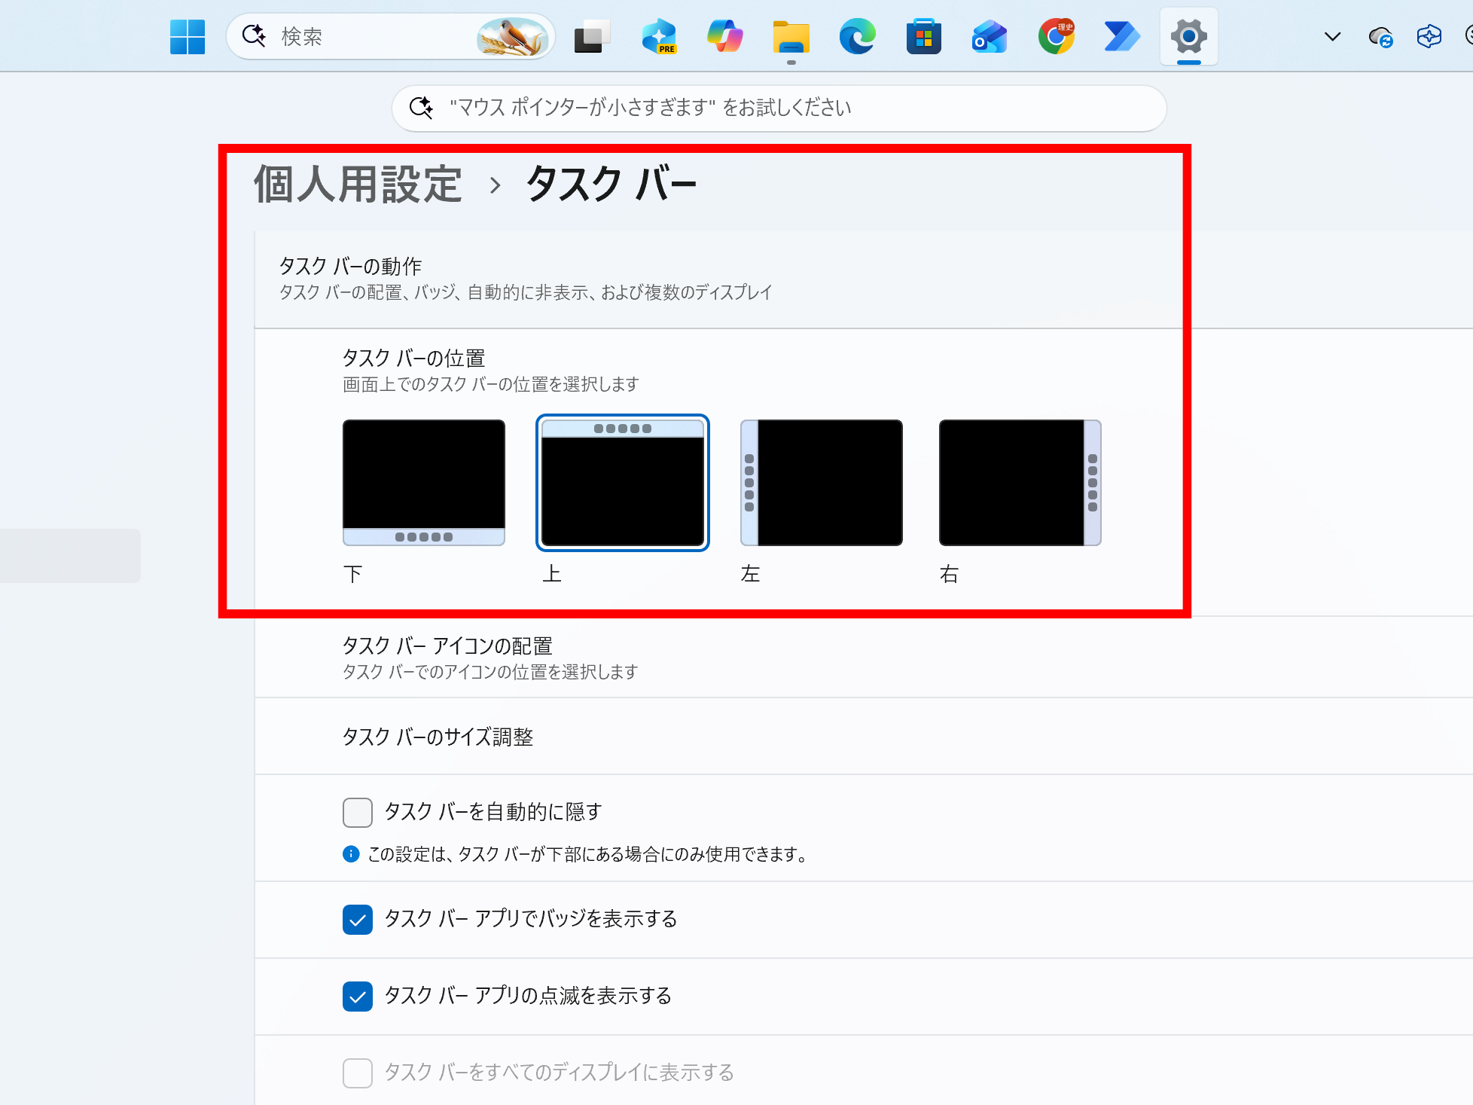Click the search icon in the Settings search field
The image size is (1473, 1105).
tap(421, 108)
